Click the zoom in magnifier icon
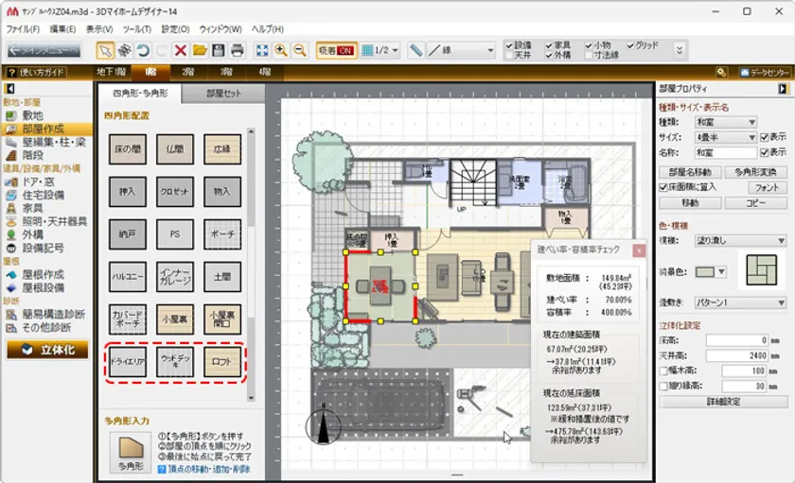This screenshot has width=795, height=483. coord(281,50)
